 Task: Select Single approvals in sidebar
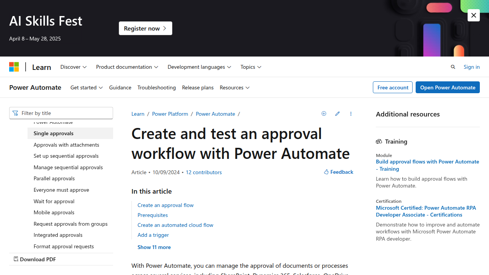[x=70, y=133]
